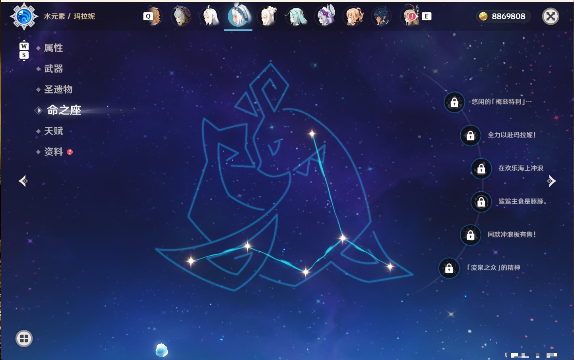Select the purple-haired character portrait
This screenshot has height=360, width=574.
pos(325,16)
